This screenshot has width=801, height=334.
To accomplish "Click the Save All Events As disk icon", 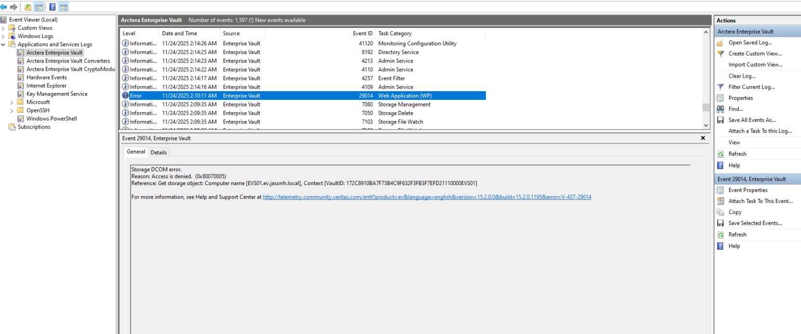I will (721, 120).
